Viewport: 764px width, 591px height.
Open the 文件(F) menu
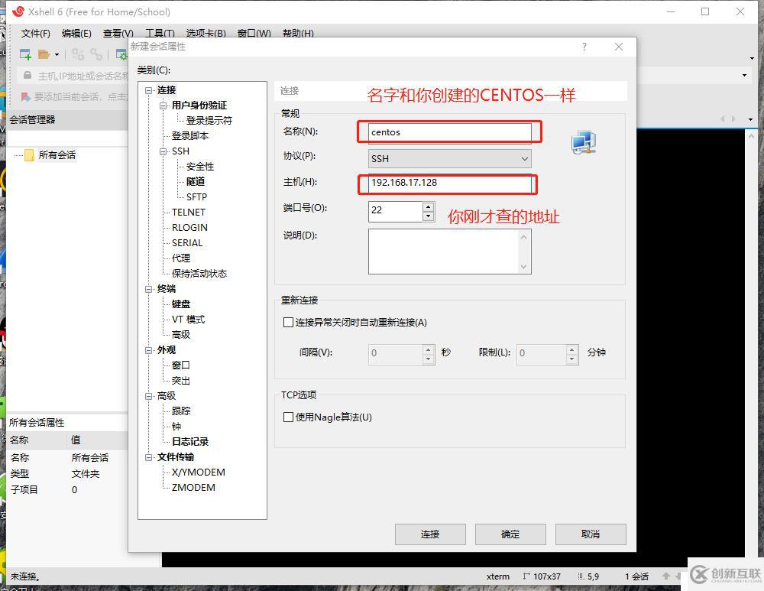pos(36,33)
